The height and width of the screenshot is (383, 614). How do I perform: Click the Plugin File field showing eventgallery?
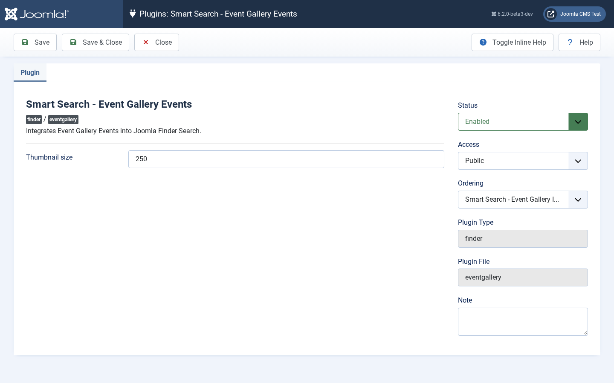523,277
